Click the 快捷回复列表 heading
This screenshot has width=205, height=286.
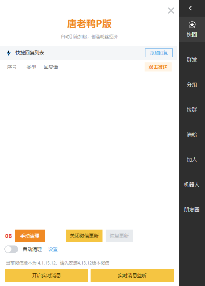(x=30, y=53)
